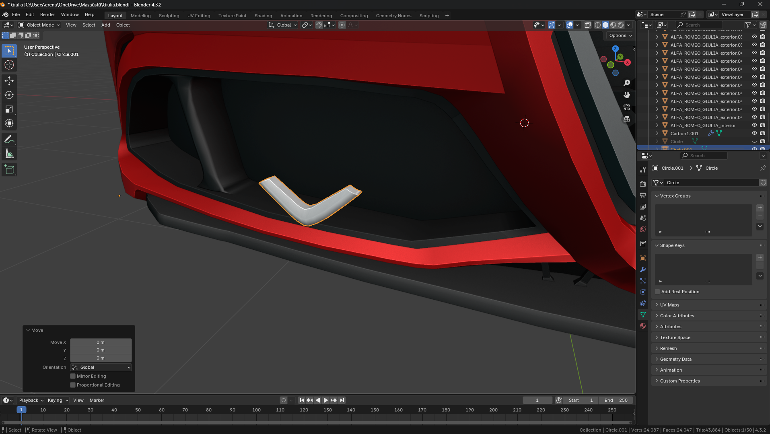Toggle snapping magnet in header
770x434 pixels.
pyautogui.click(x=319, y=25)
